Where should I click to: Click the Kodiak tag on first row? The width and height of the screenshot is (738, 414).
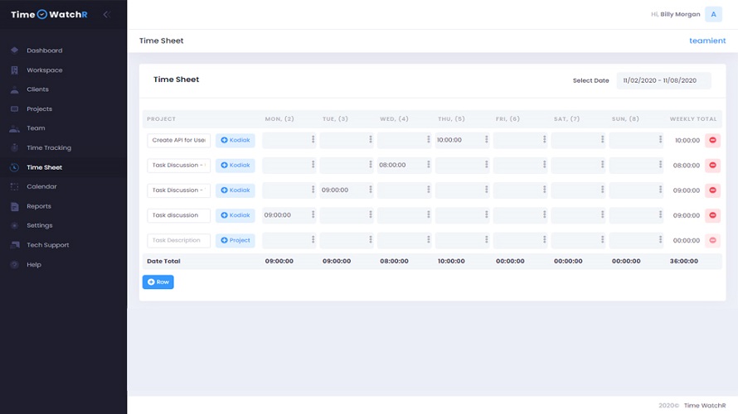click(x=235, y=141)
